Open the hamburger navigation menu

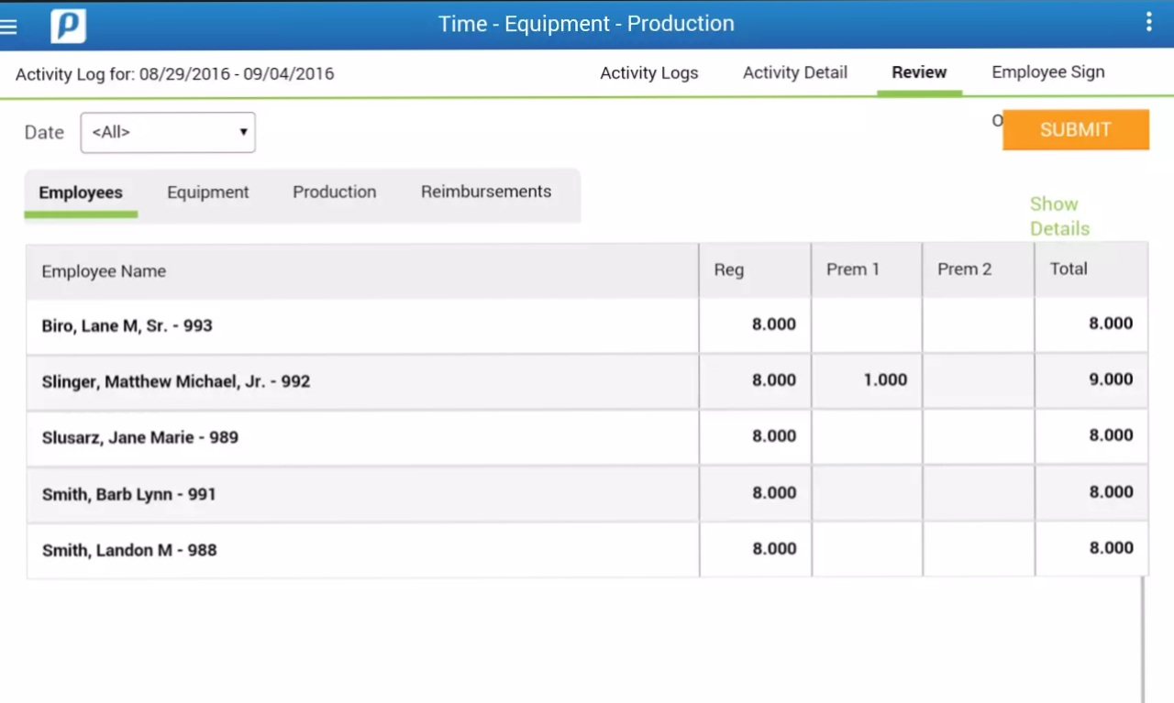[9, 26]
